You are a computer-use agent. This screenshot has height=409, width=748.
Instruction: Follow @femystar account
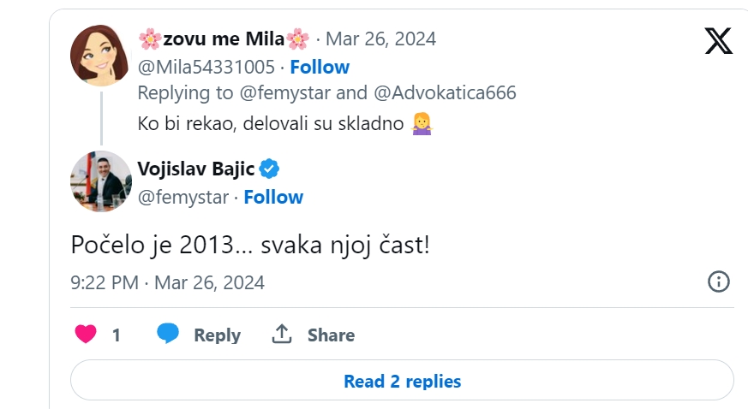pyautogui.click(x=273, y=197)
